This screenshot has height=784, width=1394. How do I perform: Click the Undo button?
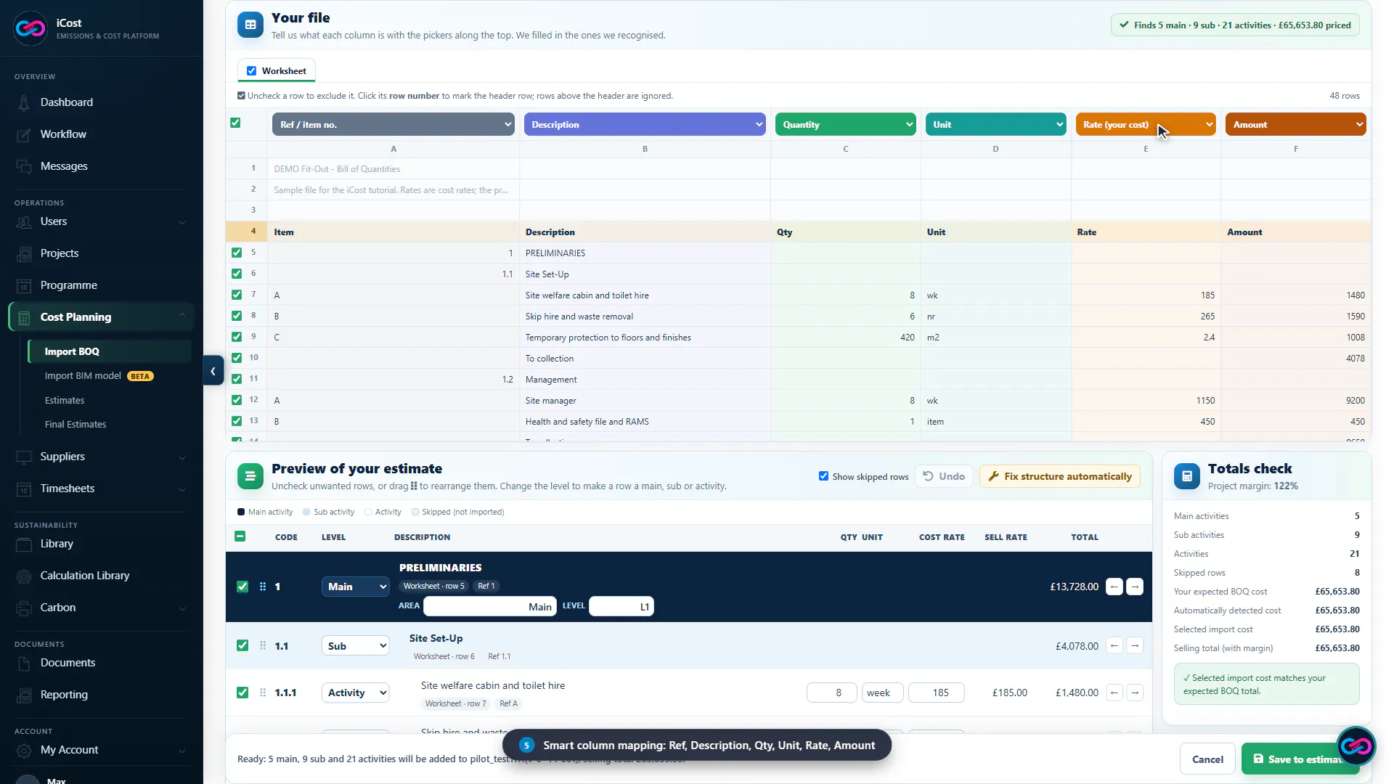click(x=944, y=476)
